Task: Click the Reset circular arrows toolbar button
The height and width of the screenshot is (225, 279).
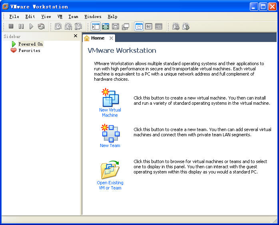Action: 41,26
